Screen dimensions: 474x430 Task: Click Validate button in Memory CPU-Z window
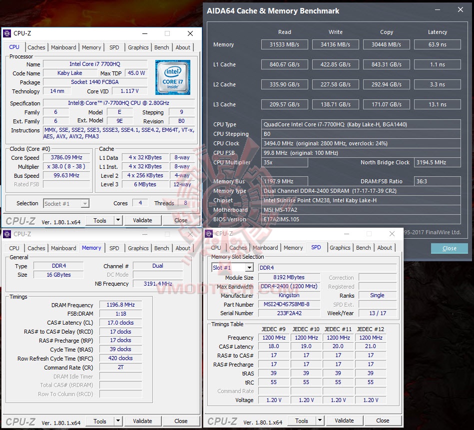click(x=142, y=421)
